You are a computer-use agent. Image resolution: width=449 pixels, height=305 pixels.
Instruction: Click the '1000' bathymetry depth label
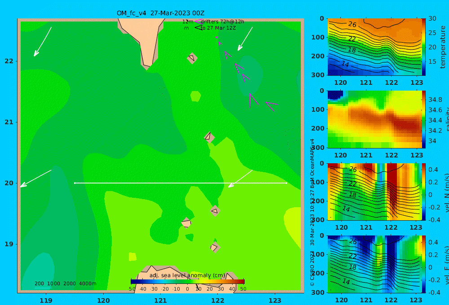pos(53,283)
